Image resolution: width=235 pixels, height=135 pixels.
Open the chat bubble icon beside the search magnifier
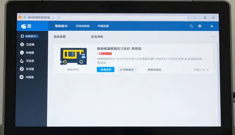coord(200,26)
